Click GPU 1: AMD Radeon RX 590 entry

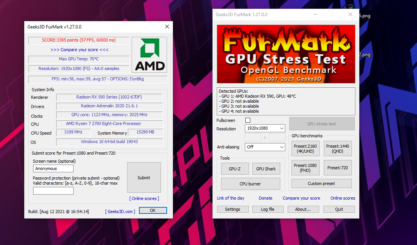[257, 96]
